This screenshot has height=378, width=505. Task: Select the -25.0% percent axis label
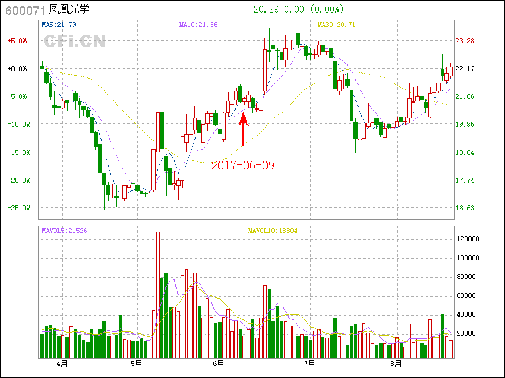click(x=17, y=208)
